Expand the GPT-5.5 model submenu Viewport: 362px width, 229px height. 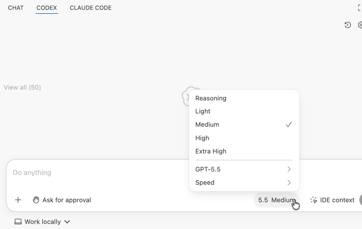pos(244,169)
